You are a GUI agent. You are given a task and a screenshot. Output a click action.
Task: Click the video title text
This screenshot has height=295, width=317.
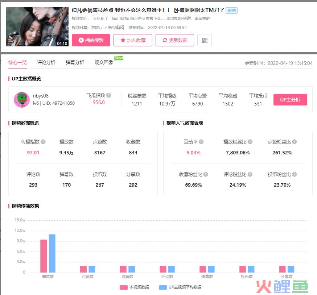point(148,10)
